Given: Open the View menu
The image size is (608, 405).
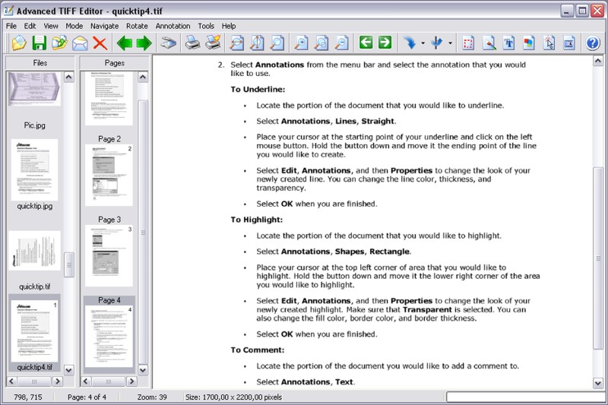Looking at the screenshot, I should tap(51, 26).
